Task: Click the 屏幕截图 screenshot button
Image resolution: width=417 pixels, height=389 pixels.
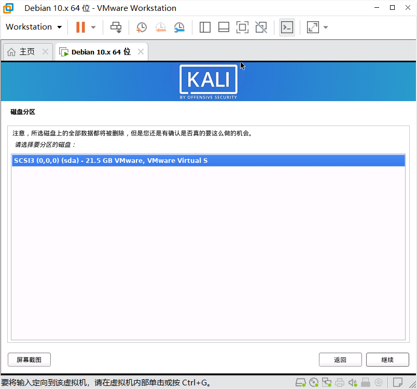Action: point(29,360)
